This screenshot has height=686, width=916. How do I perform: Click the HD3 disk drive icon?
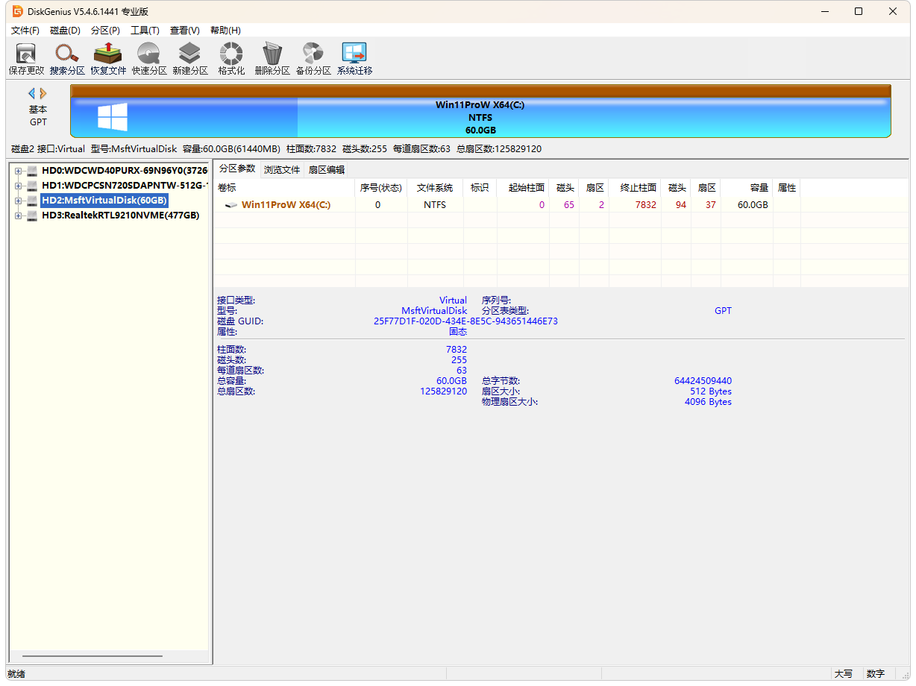[32, 215]
